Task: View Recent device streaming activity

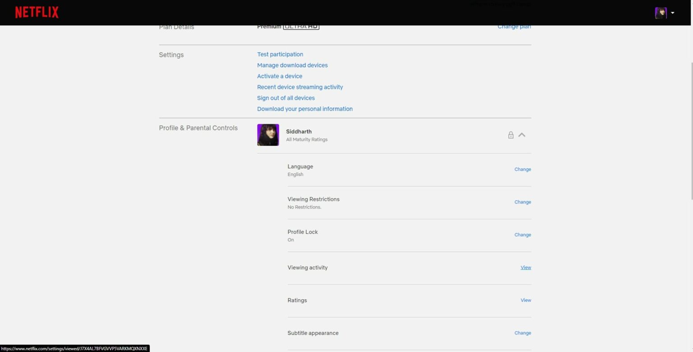Action: point(300,87)
